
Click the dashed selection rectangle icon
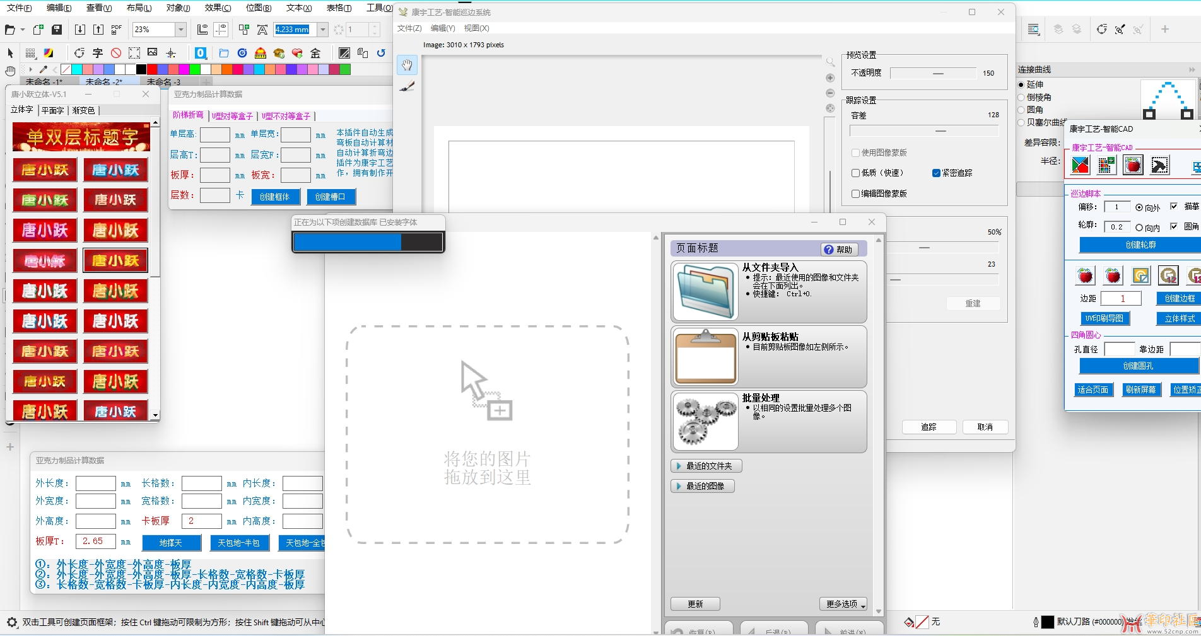click(x=134, y=53)
